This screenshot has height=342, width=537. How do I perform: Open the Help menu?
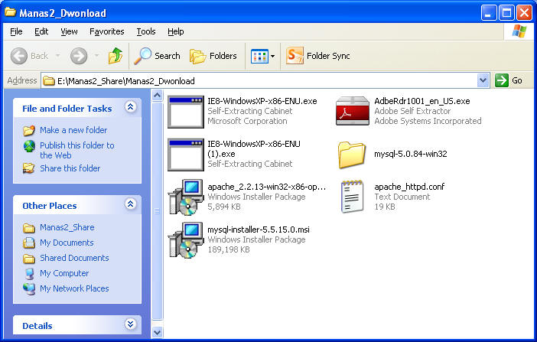[x=176, y=31]
